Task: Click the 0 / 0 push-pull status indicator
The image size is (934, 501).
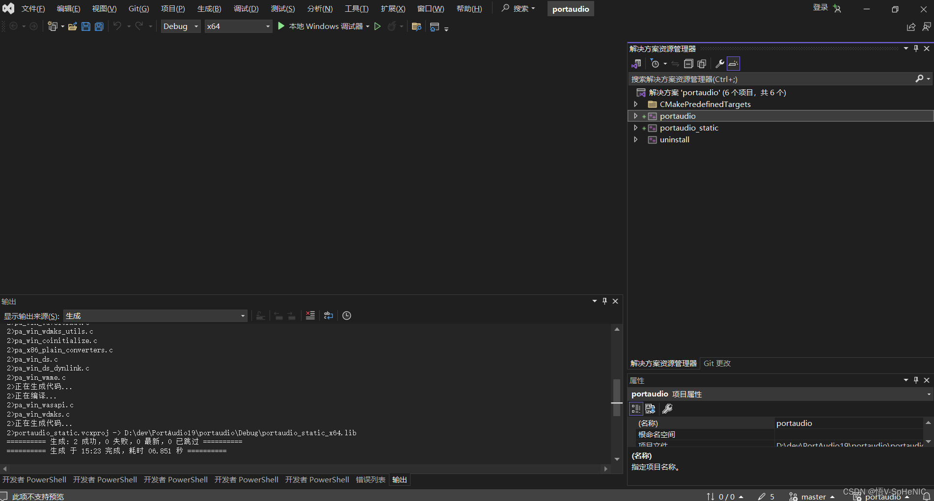Action: 725,497
